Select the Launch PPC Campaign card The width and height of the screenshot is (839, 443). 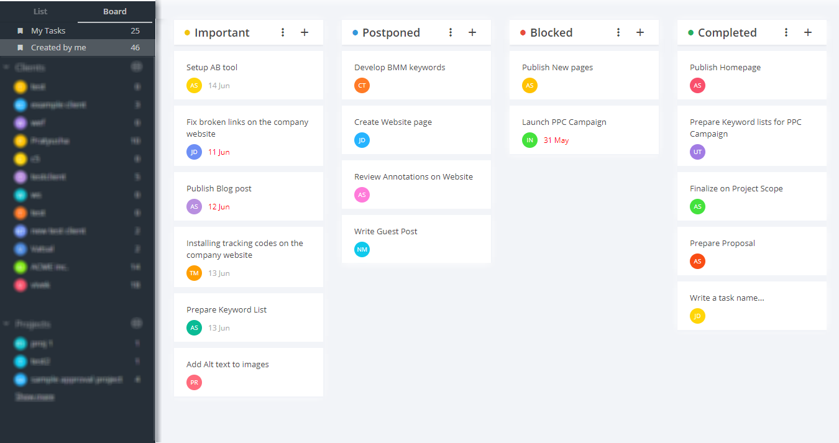[584, 129]
